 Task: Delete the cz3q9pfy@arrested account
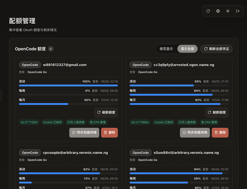click(x=220, y=133)
